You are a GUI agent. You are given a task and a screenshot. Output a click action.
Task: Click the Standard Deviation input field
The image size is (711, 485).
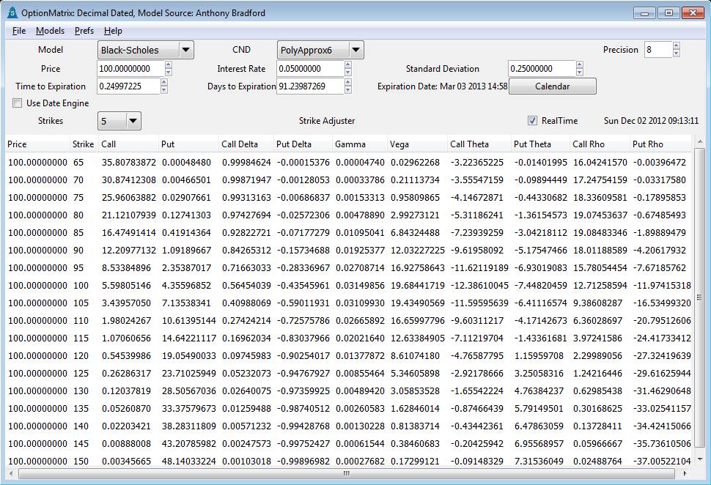542,68
